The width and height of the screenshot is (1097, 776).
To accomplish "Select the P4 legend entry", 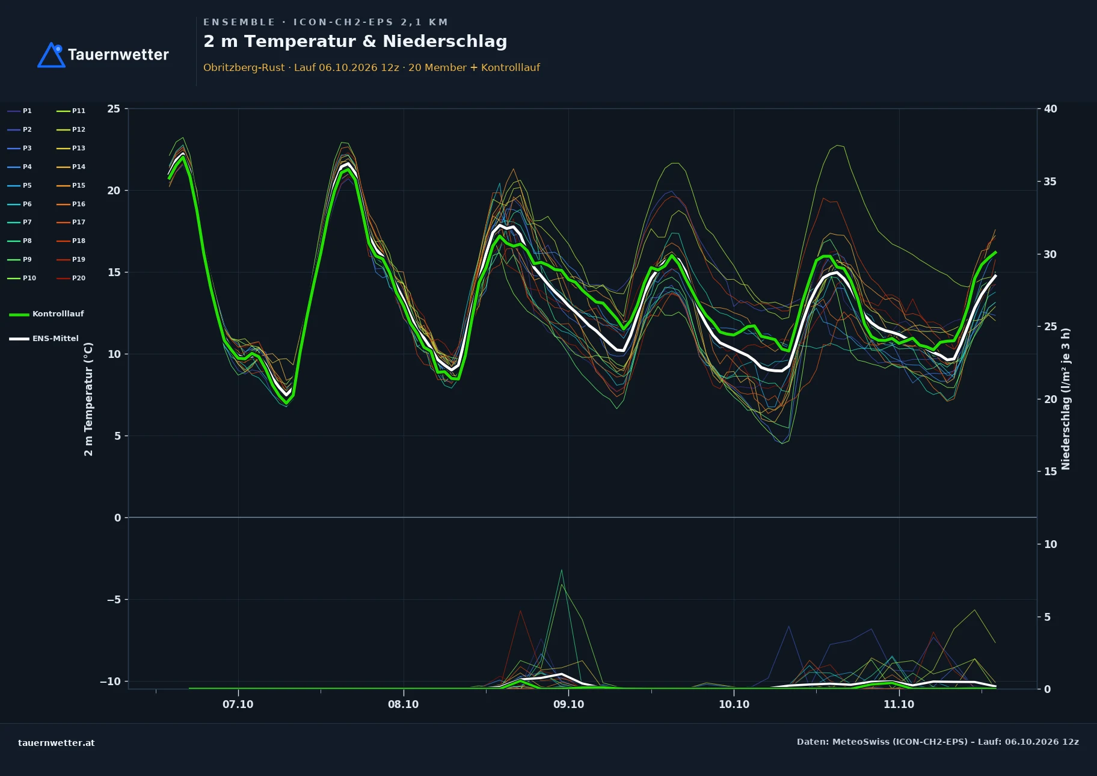I will point(20,167).
